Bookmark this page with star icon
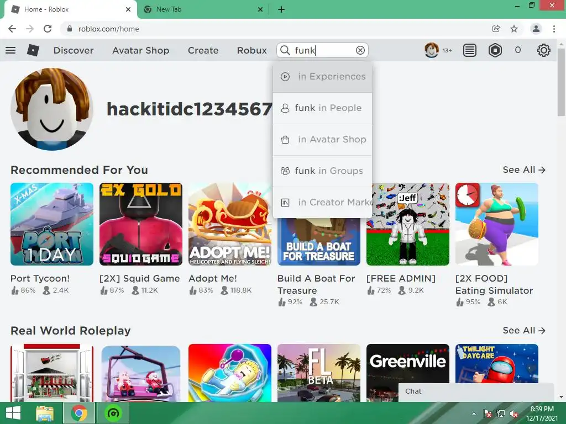Viewport: 566px width, 424px height. [514, 29]
